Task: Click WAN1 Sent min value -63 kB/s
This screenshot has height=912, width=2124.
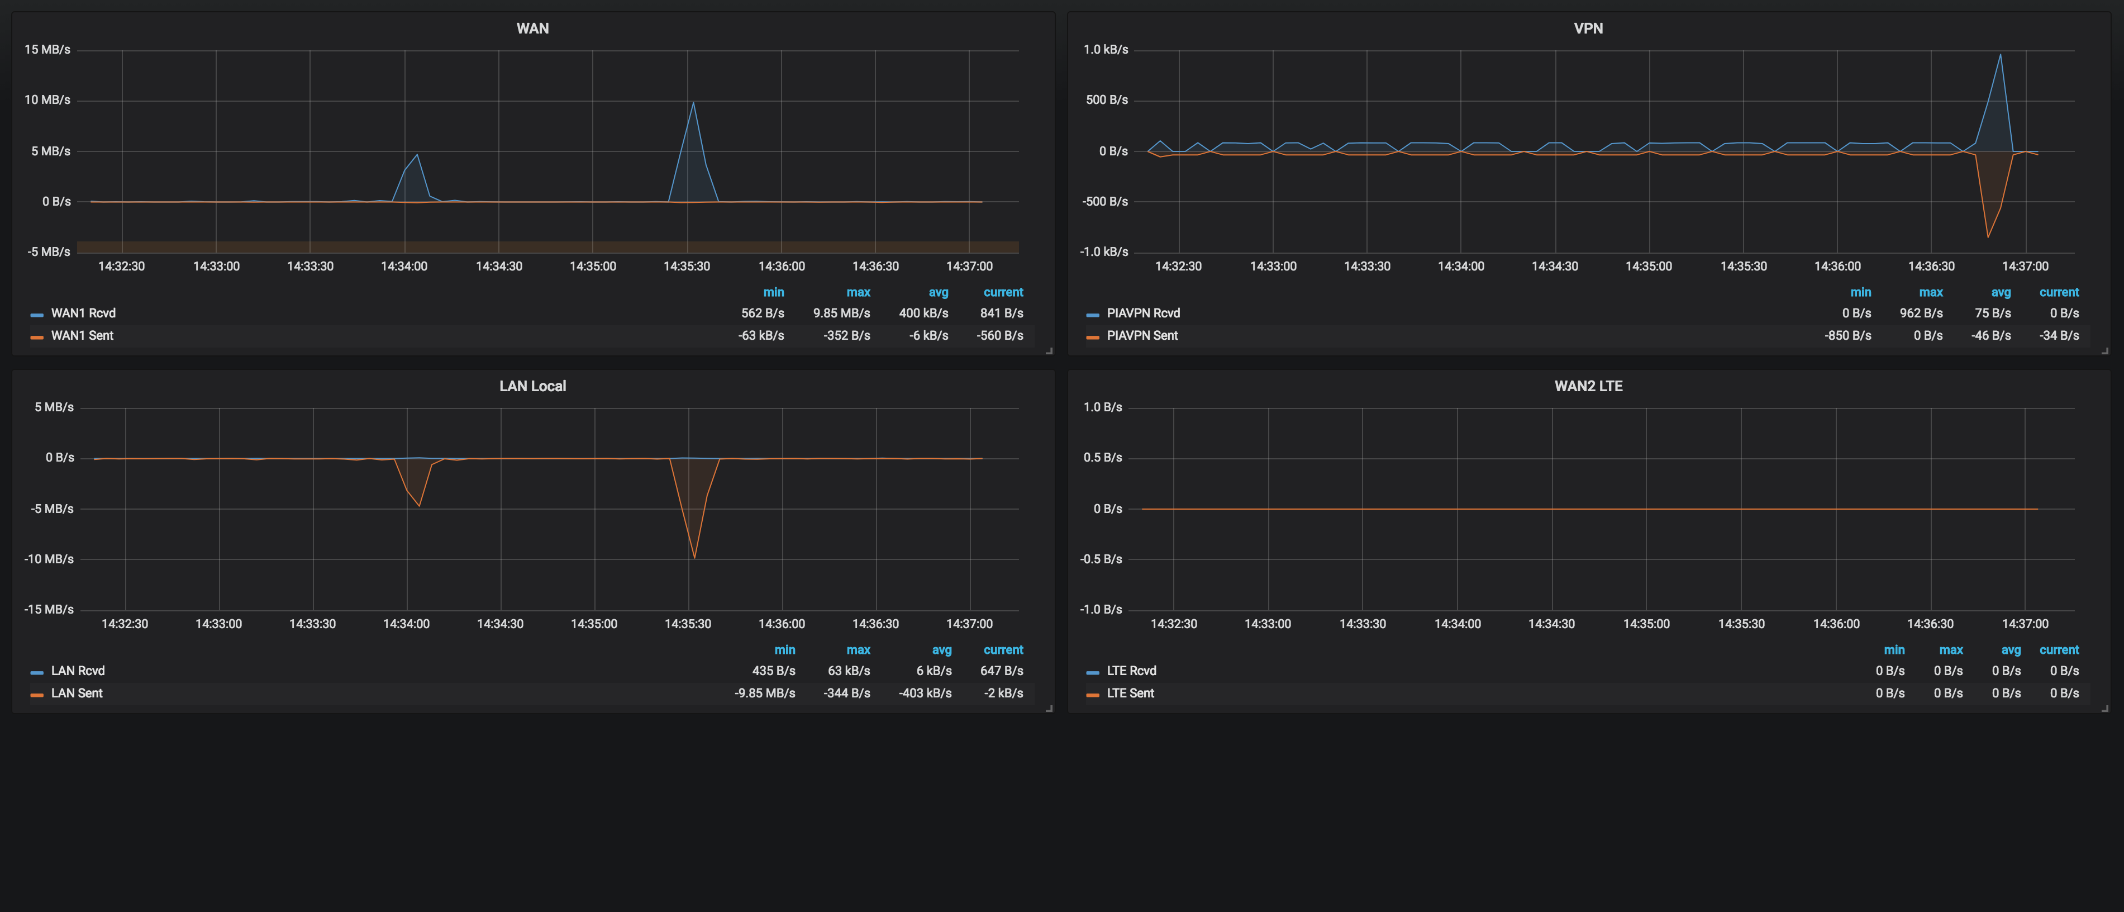Action: pyautogui.click(x=761, y=336)
